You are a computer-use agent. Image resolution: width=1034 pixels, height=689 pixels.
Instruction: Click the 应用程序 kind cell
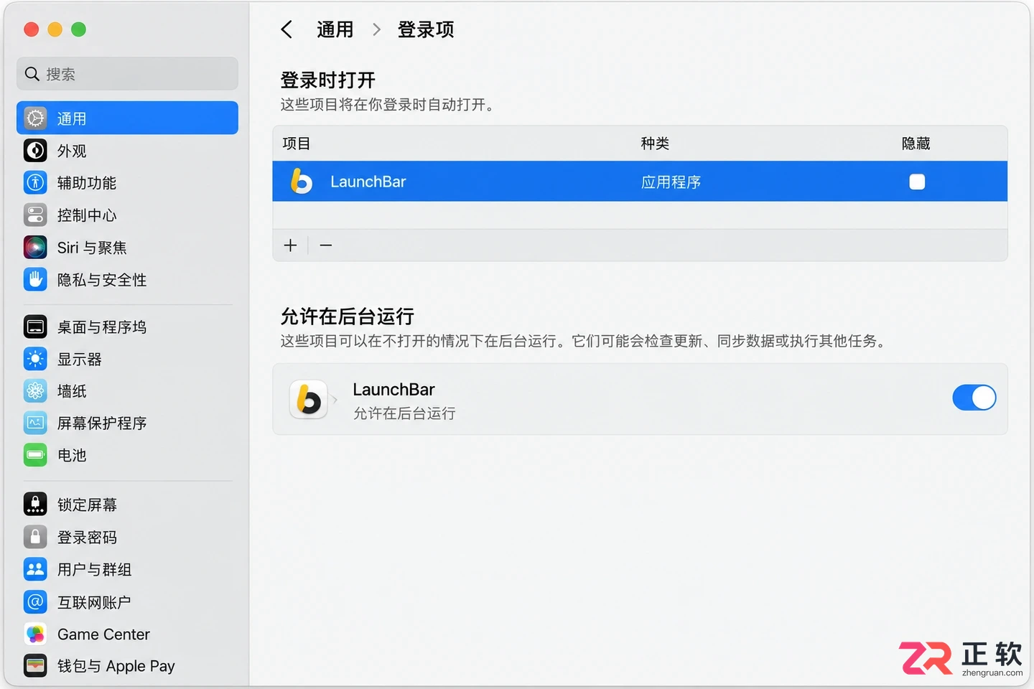(671, 182)
